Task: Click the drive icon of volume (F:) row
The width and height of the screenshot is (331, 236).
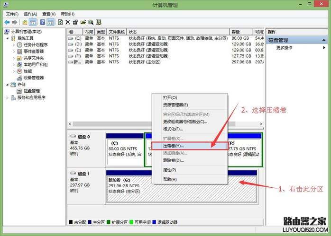Action: coord(71,56)
